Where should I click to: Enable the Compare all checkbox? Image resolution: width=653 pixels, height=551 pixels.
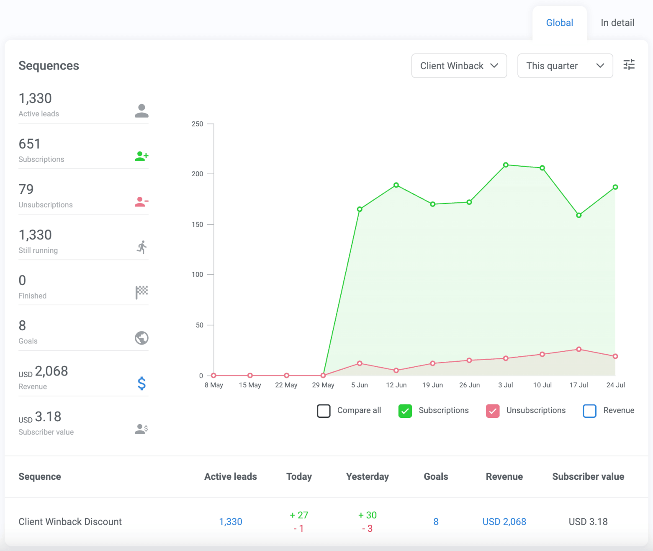click(324, 411)
